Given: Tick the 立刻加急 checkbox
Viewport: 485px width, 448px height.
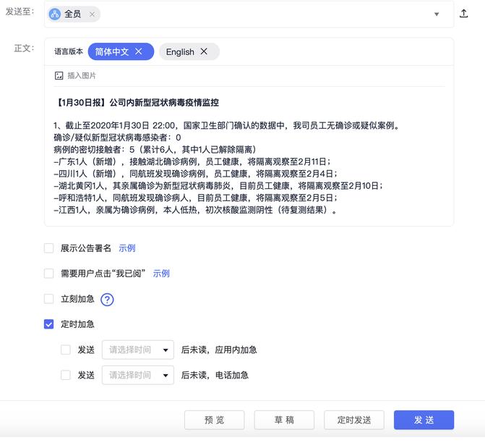Looking at the screenshot, I should point(49,299).
